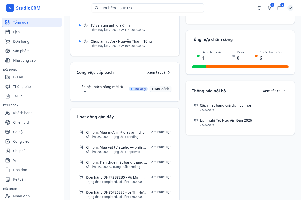
Task: Click the attendance progress bar orange segment
Action: click(x=247, y=67)
